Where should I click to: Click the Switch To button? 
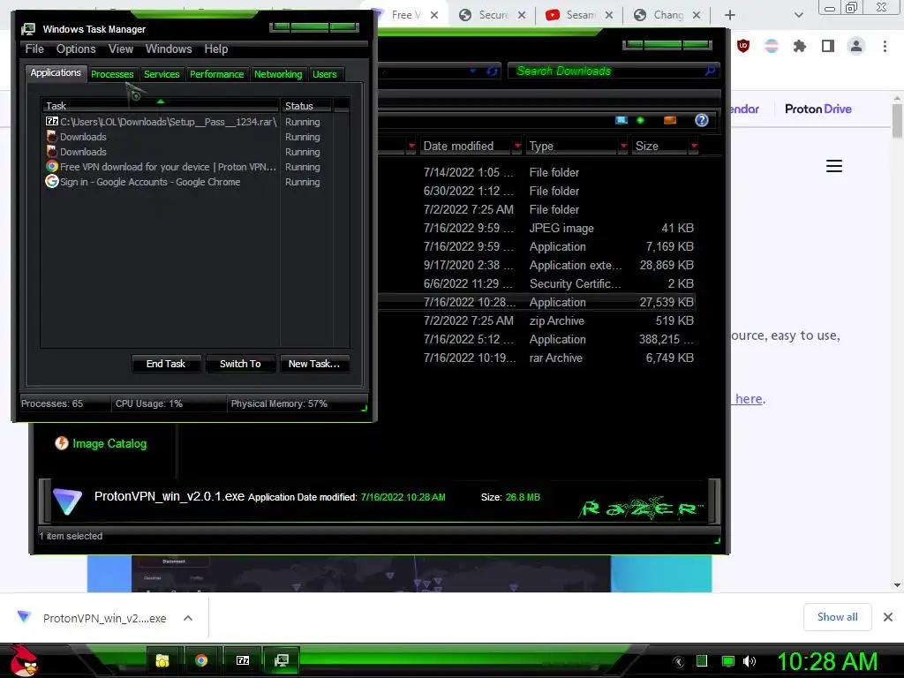pos(240,364)
